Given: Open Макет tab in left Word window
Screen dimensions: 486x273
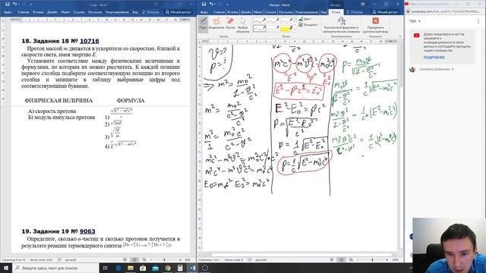Looking at the screenshot, I should [x=65, y=12].
